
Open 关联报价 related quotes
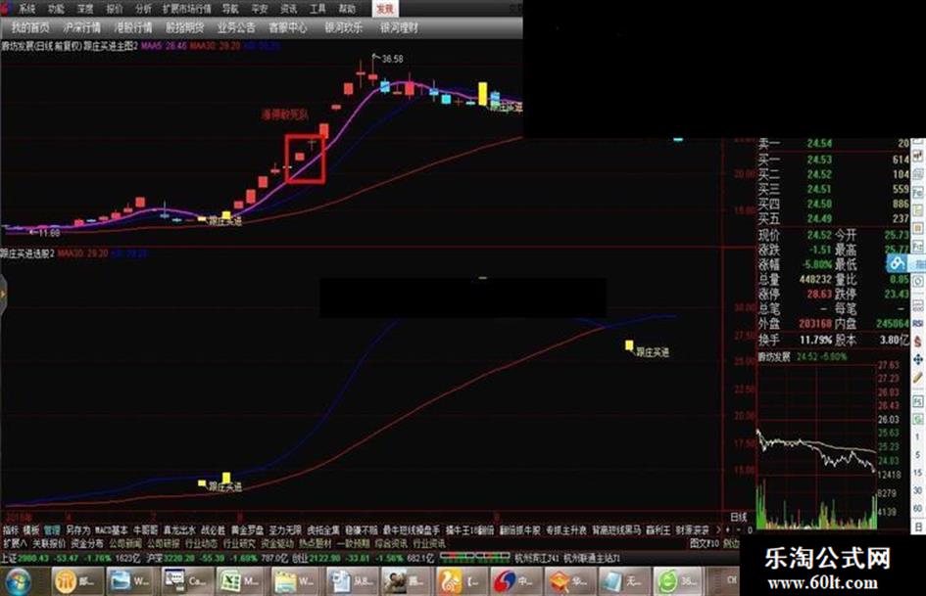(x=49, y=543)
